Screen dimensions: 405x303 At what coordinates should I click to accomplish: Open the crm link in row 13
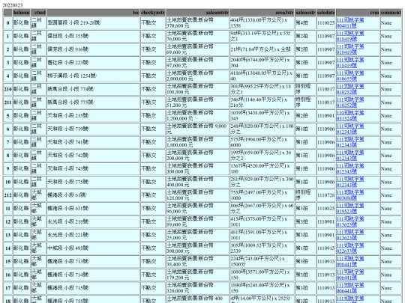tap(350, 235)
